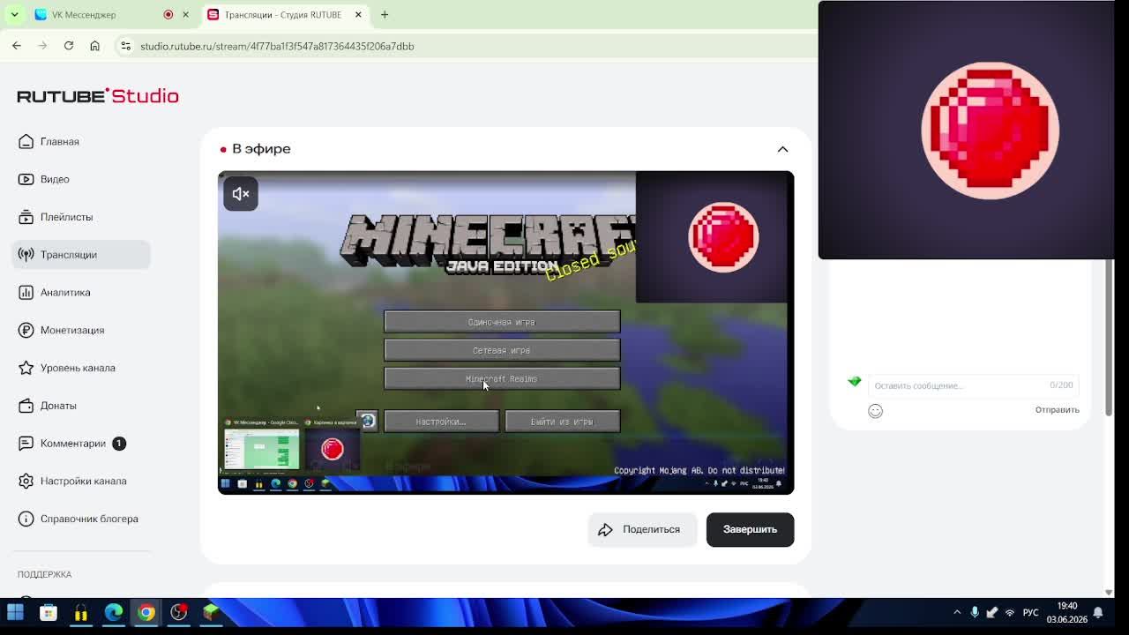The image size is (1129, 635).
Task: Click the RUTUBE Studio logo
Action: point(98,95)
